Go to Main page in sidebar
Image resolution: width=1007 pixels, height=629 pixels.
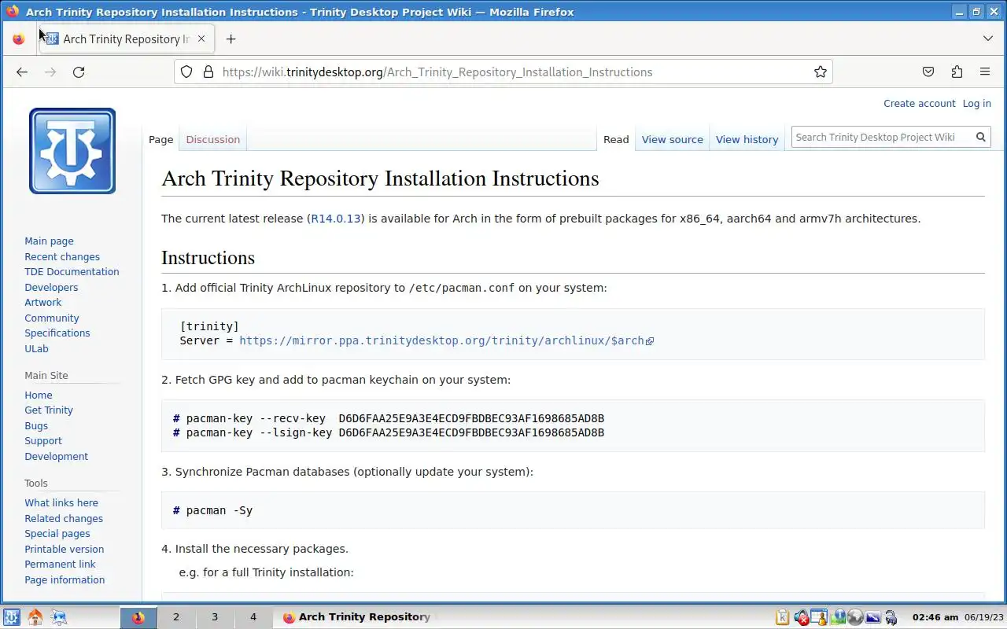point(49,241)
